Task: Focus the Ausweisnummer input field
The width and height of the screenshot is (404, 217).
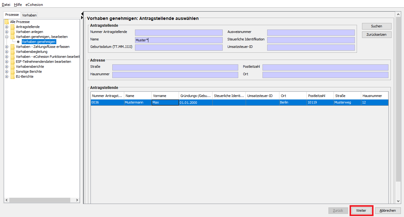Action: (x=311, y=33)
